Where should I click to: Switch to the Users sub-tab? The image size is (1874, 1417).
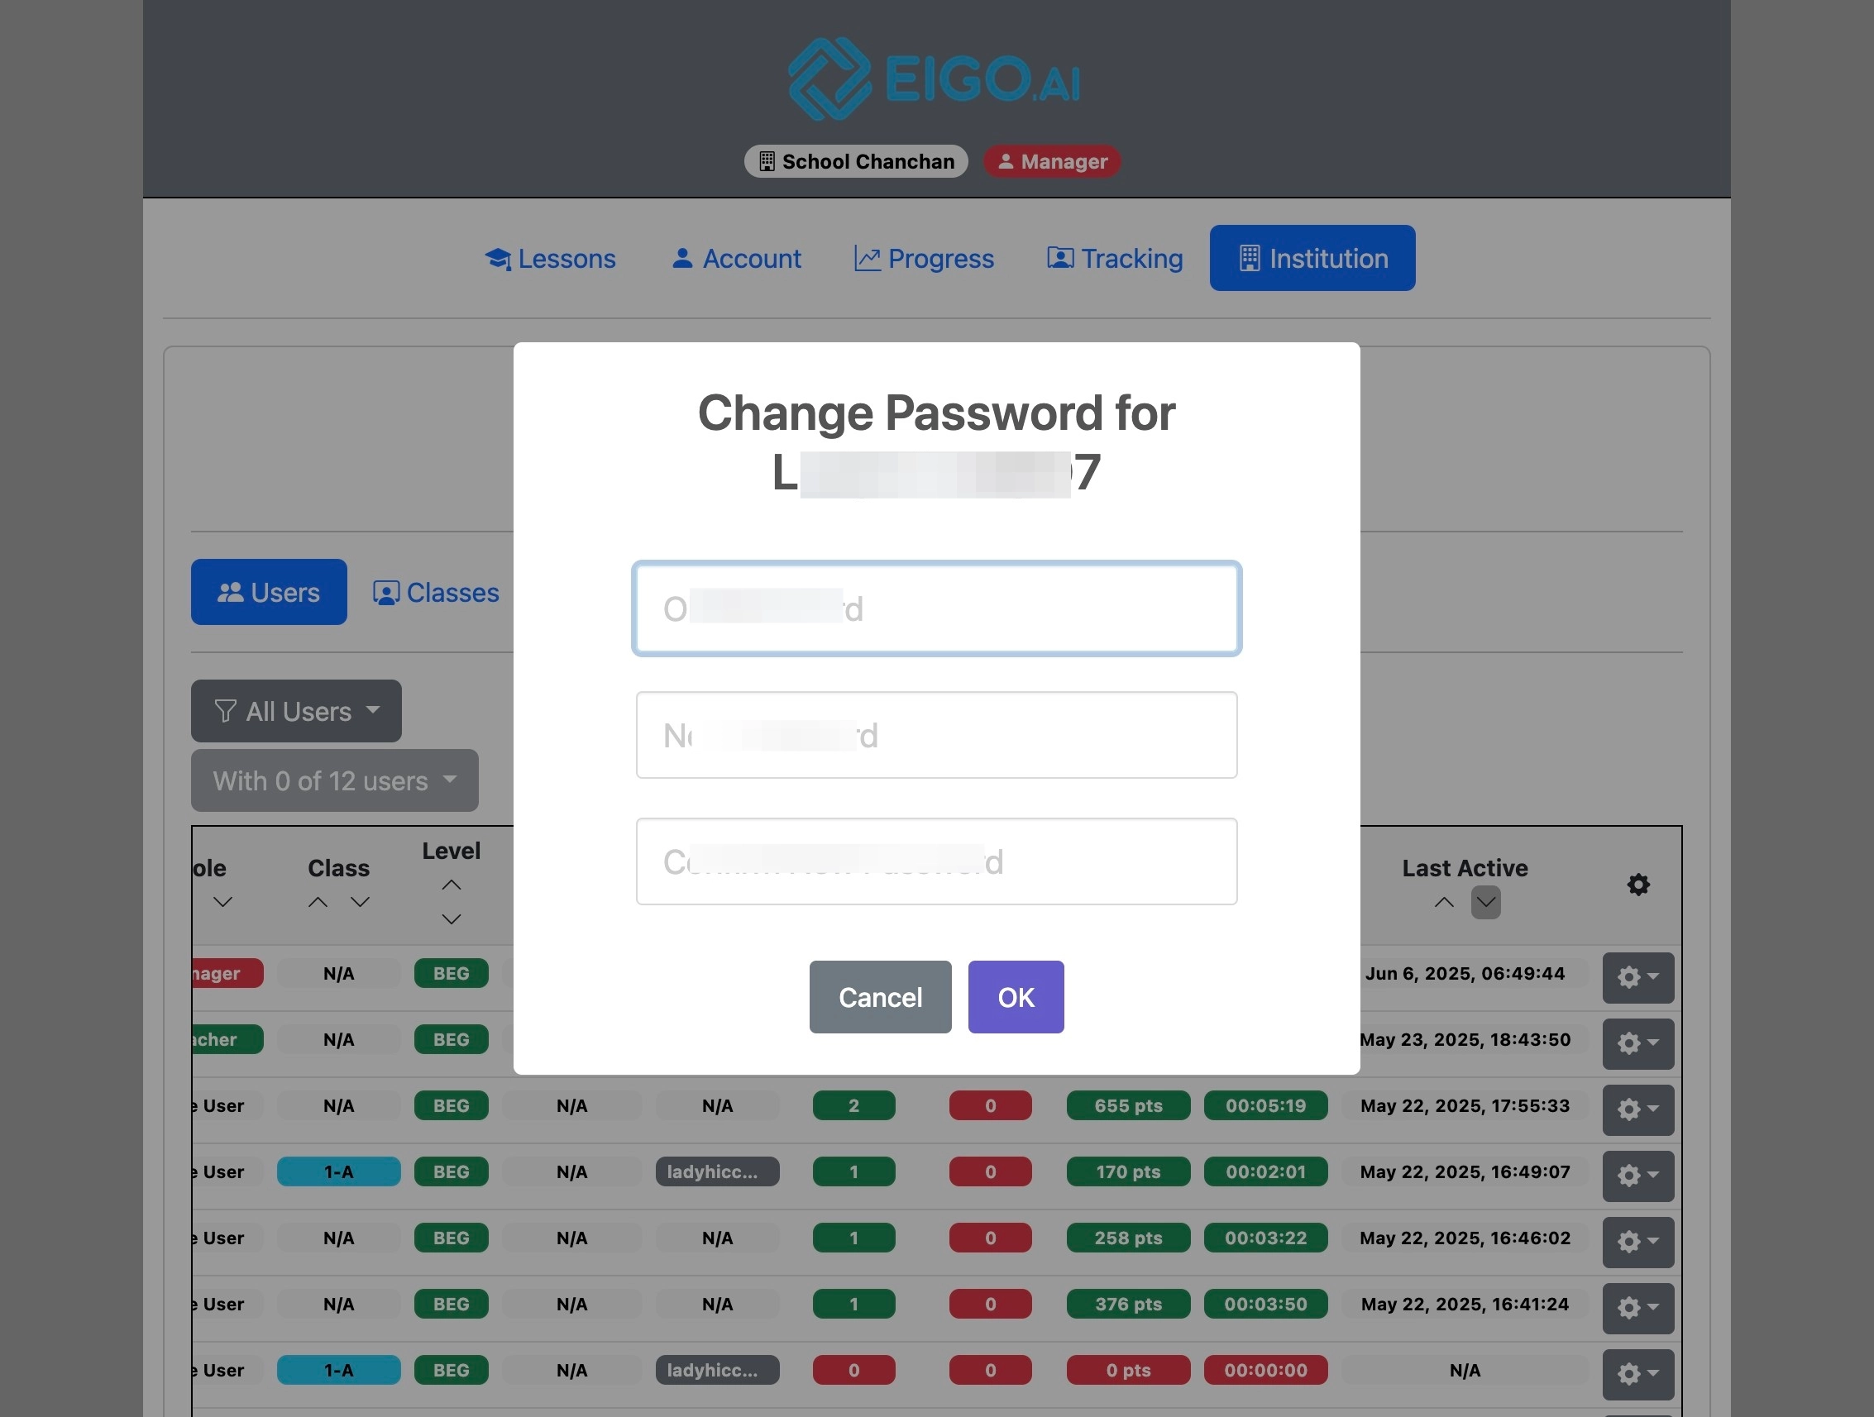click(x=269, y=592)
